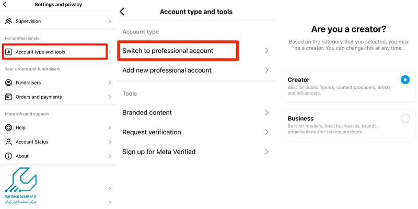Select the Business radio button

point(405,119)
